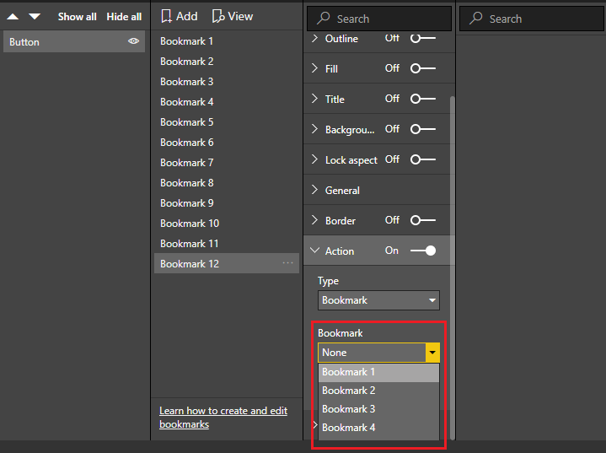The image size is (606, 453).
Task: Select Bookmark 7 in bookmarks list
Action: tap(227, 163)
